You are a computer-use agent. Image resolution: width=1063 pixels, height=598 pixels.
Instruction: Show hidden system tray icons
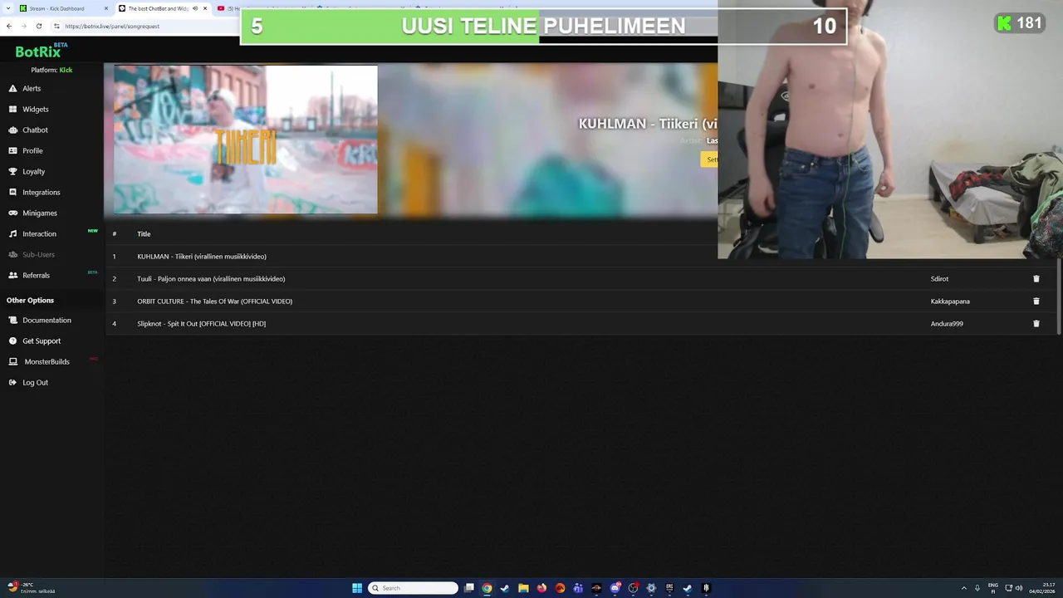coord(963,588)
